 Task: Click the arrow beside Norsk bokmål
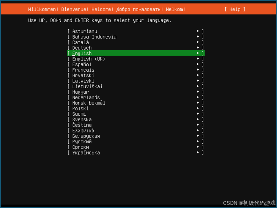click(x=198, y=103)
